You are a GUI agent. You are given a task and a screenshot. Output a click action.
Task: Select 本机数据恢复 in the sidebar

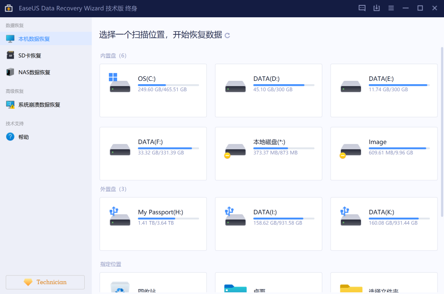[46, 39]
